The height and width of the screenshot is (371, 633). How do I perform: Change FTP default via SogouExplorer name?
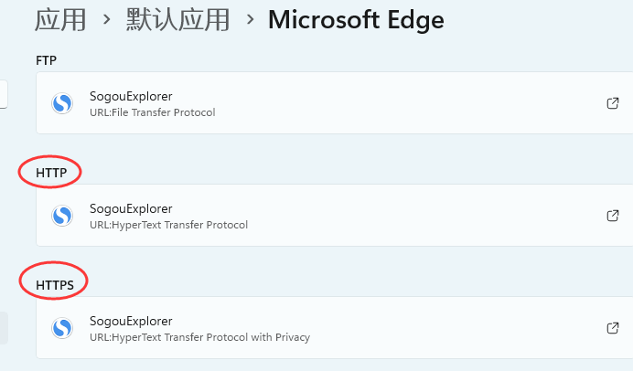131,96
